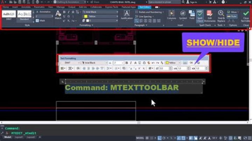
Task: Select the Standard text style thumbnail
Action: coord(24,15)
